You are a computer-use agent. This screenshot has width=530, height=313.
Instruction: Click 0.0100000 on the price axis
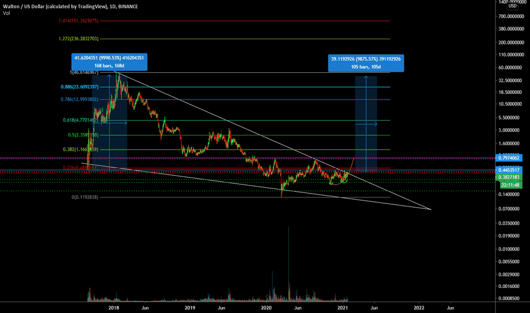(x=509, y=249)
